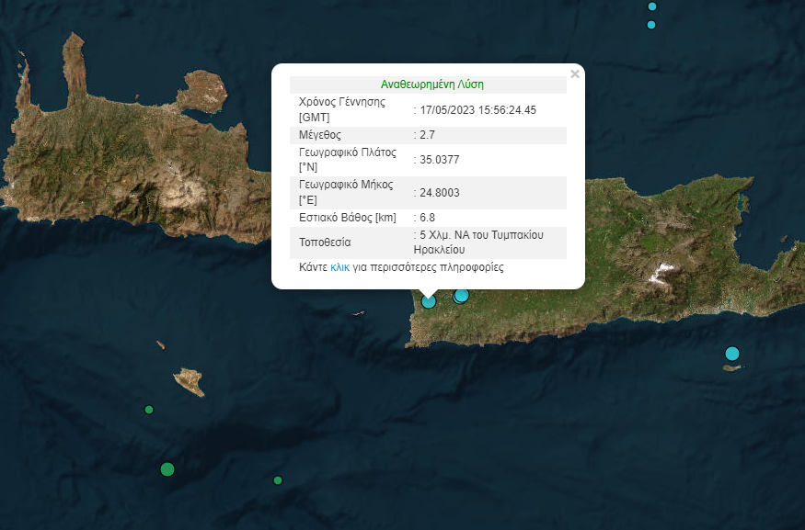
Task: Select the large green earthquake marker in the southwest
Action: pos(167,469)
